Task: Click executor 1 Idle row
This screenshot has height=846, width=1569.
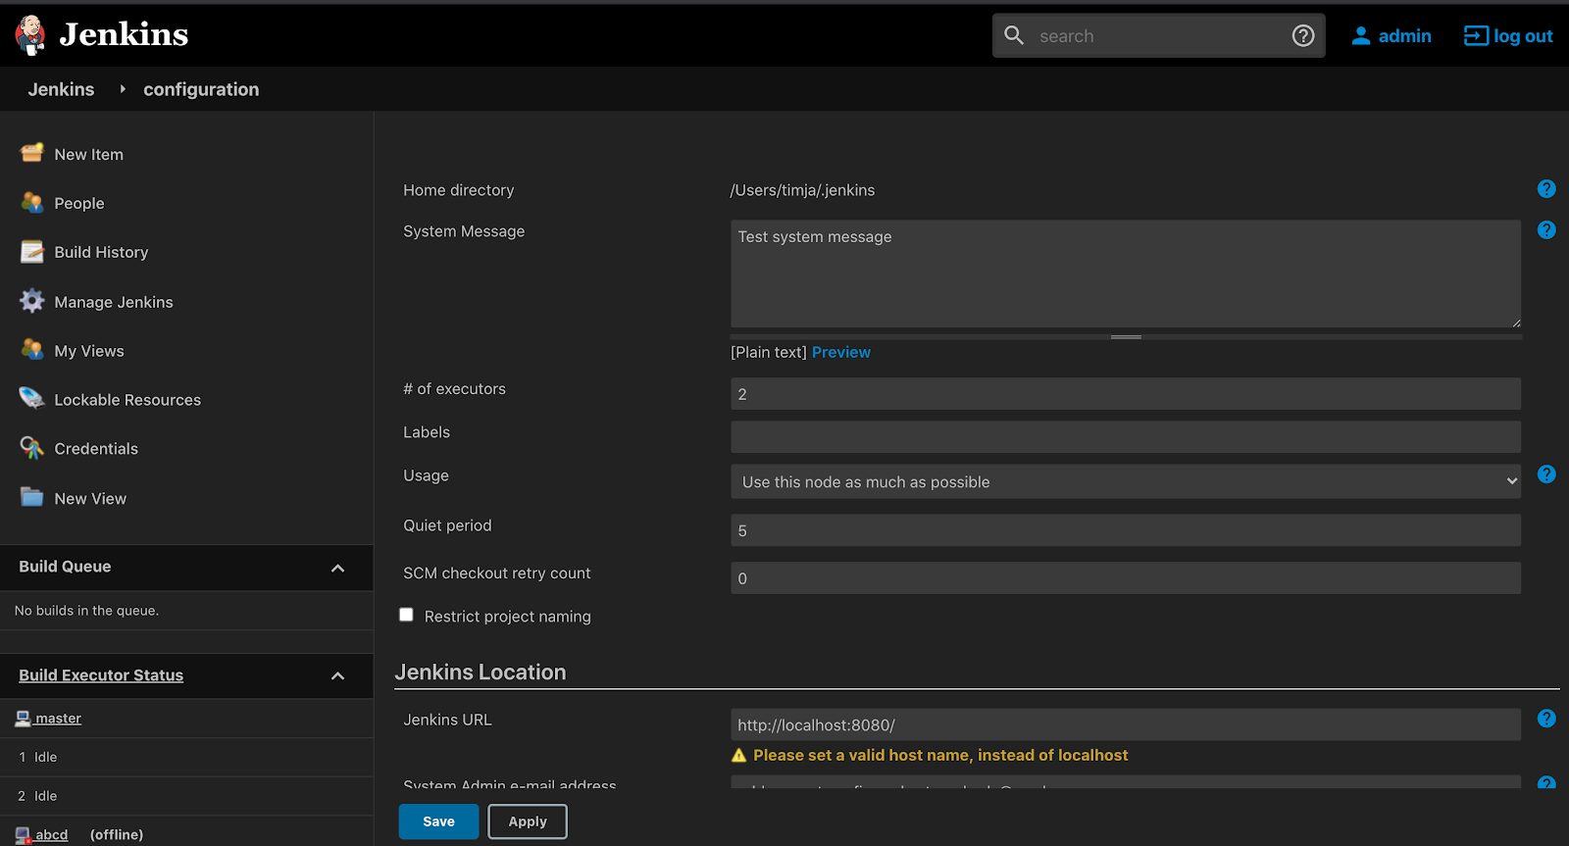Action: 186,757
